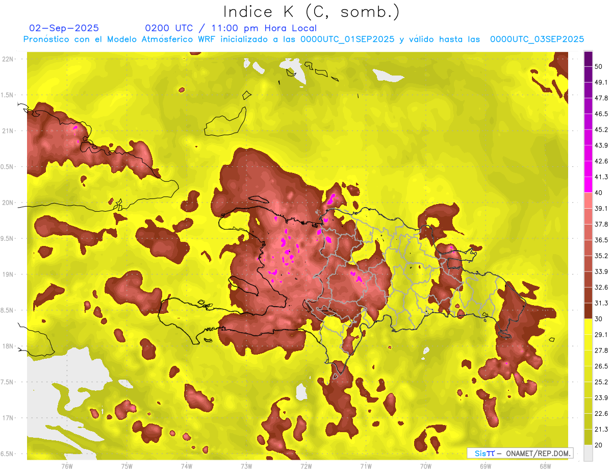Click the "74W" longitude label
612x473 pixels.
(187, 466)
